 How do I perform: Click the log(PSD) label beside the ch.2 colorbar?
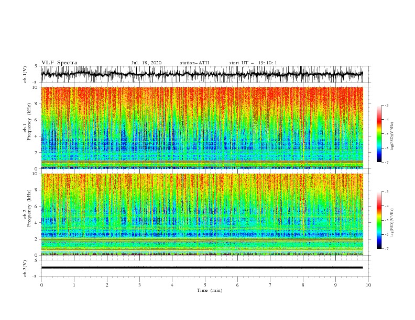392,223
